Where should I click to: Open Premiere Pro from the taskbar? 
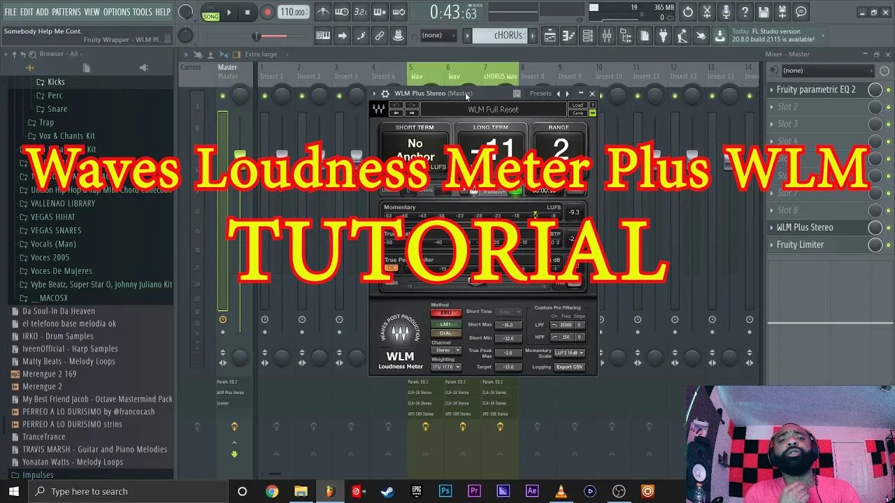pos(474,491)
